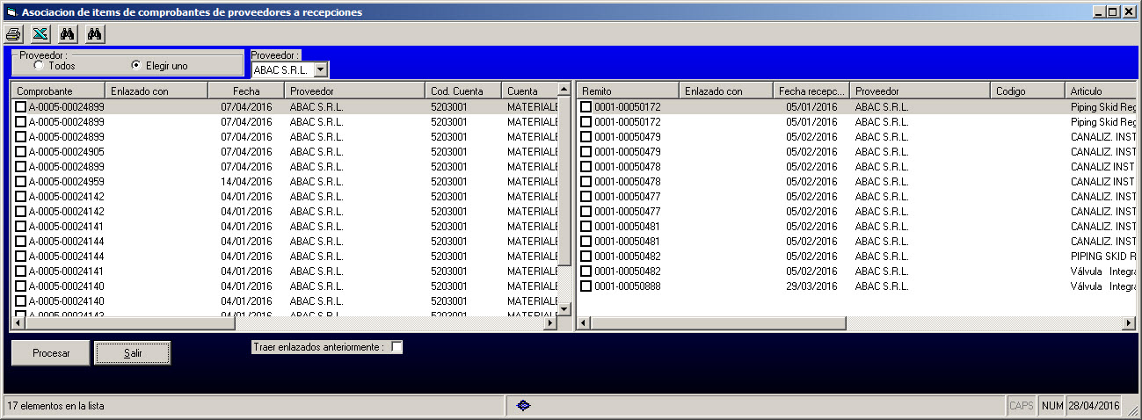Click the Remito column header
This screenshot has width=1142, height=420.
(628, 91)
